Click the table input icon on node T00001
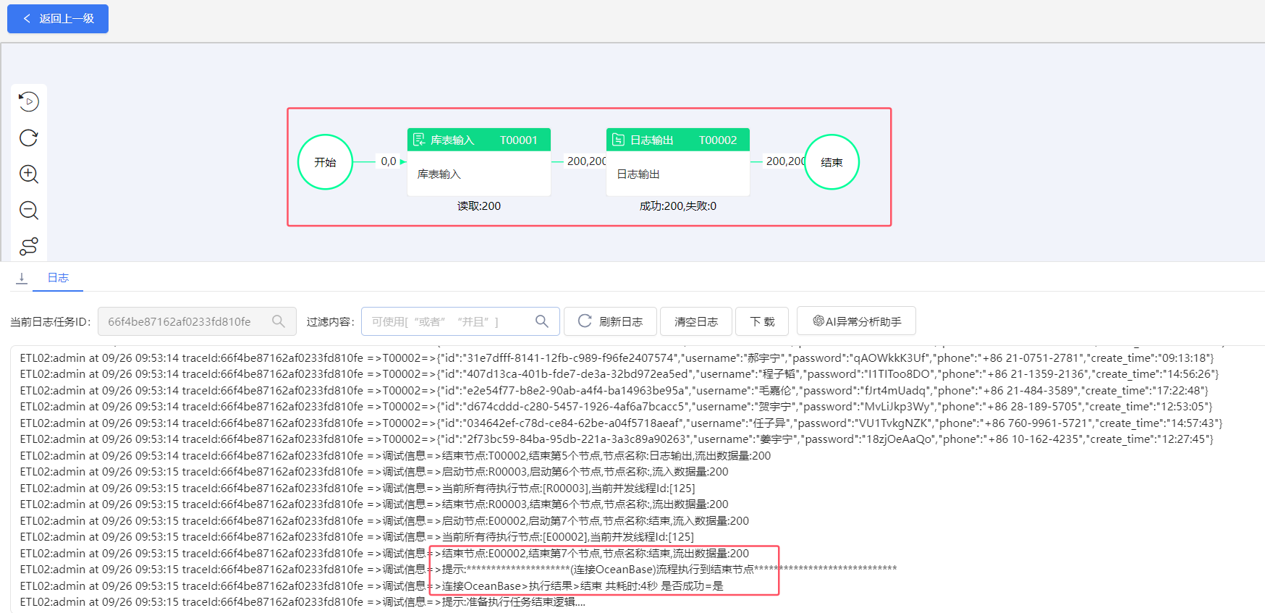The width and height of the screenshot is (1265, 613). [419, 140]
